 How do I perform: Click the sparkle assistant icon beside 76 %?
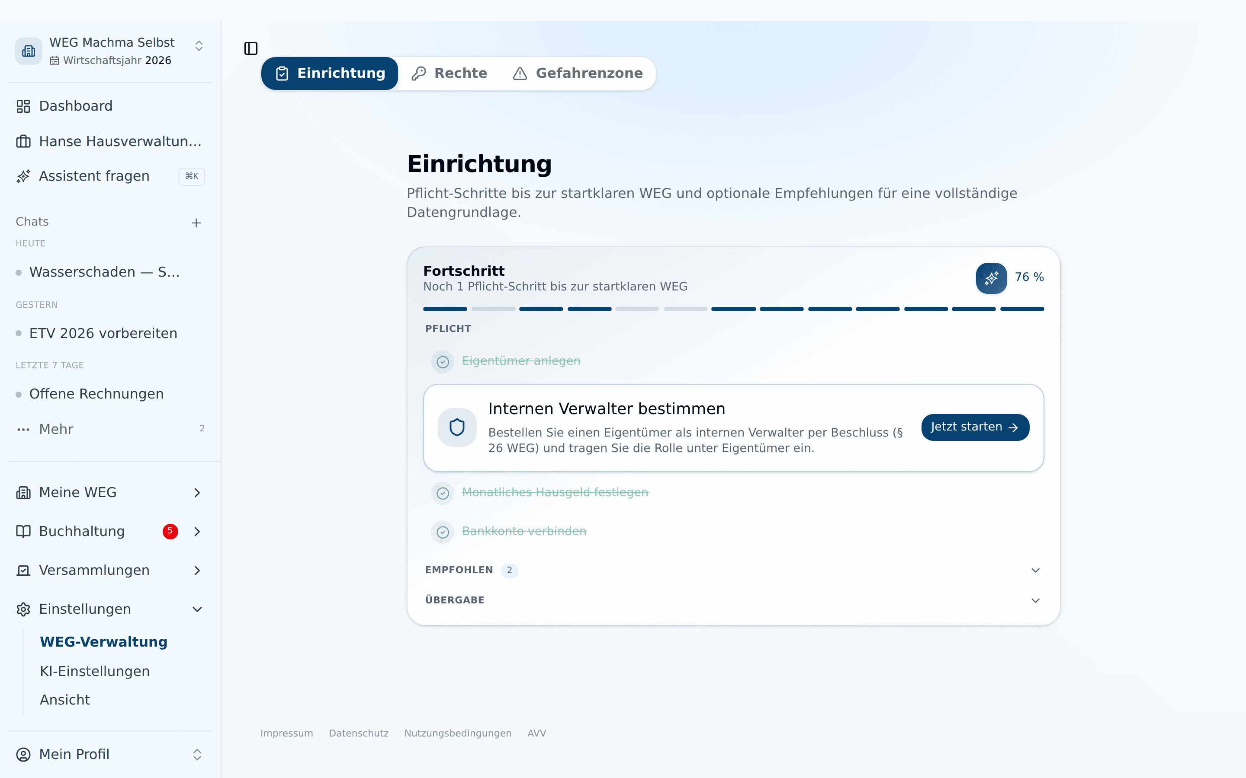pyautogui.click(x=991, y=278)
